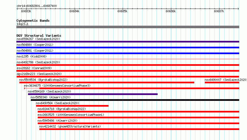Click the gray 14q23.1 cytogenetic band bar

(x=128, y=27)
